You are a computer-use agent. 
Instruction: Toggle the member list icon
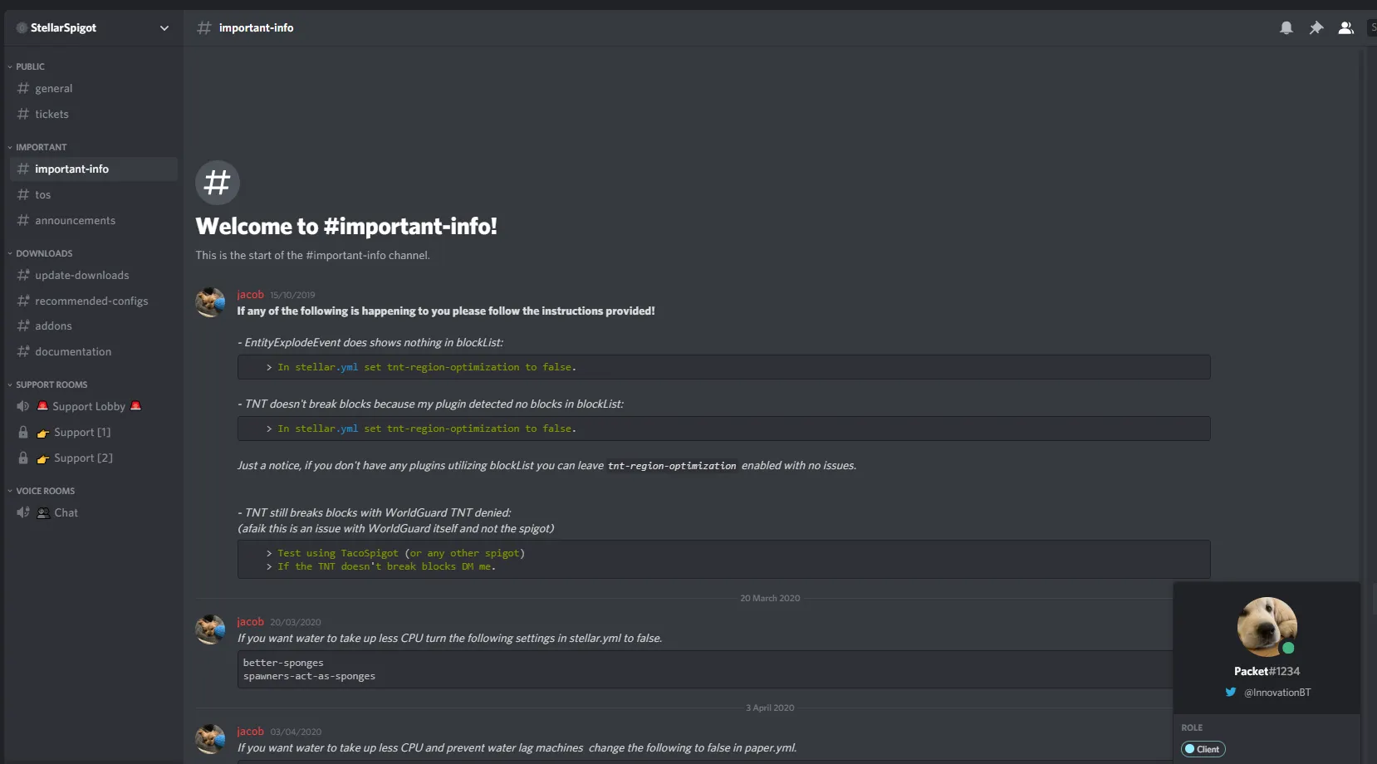[x=1346, y=28]
